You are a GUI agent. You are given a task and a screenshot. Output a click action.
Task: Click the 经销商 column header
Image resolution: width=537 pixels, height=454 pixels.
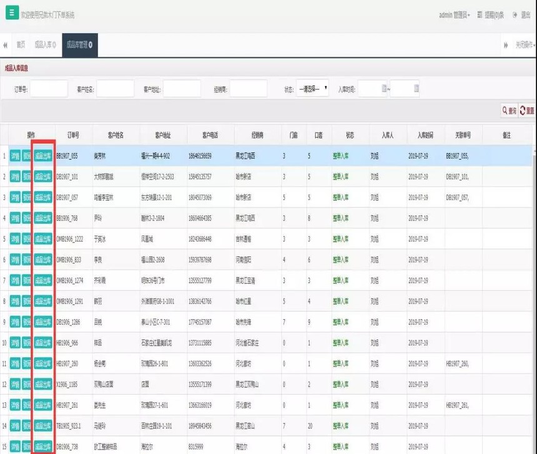point(258,135)
